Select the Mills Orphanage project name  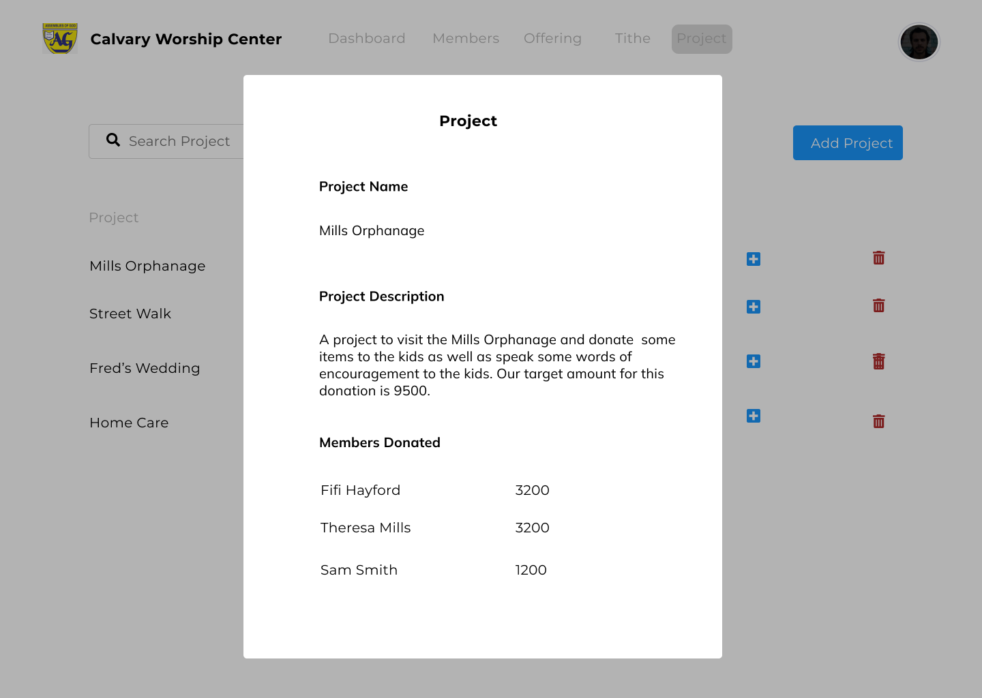147,266
